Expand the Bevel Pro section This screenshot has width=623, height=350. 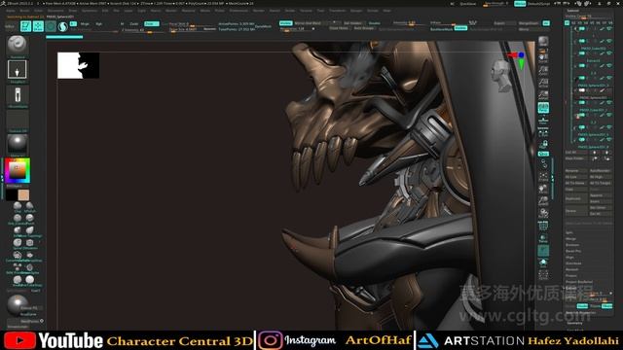573,251
